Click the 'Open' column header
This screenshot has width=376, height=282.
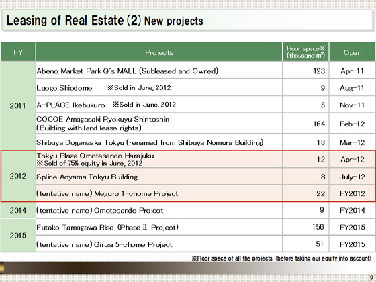coord(352,52)
